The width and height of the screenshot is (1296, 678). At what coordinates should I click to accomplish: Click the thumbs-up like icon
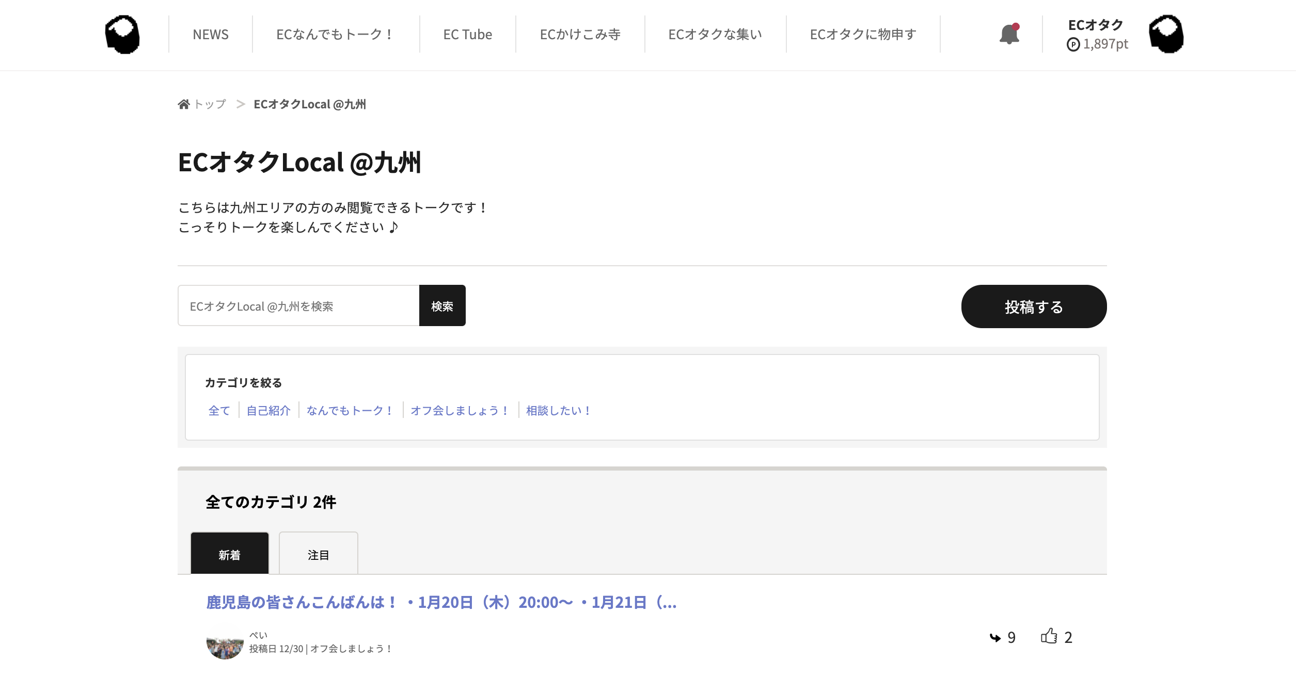(x=1049, y=636)
